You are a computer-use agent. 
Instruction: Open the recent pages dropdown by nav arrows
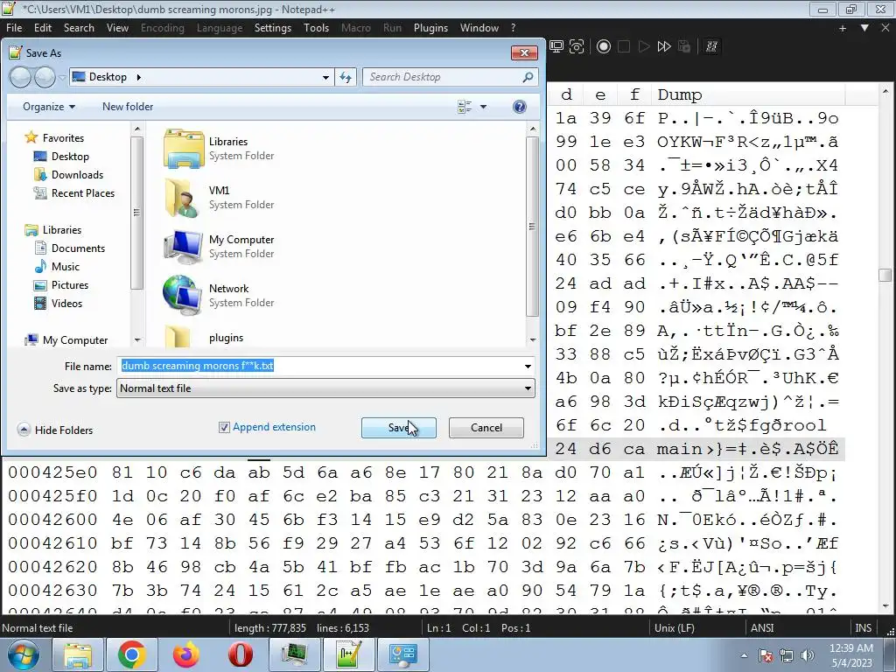pos(62,78)
